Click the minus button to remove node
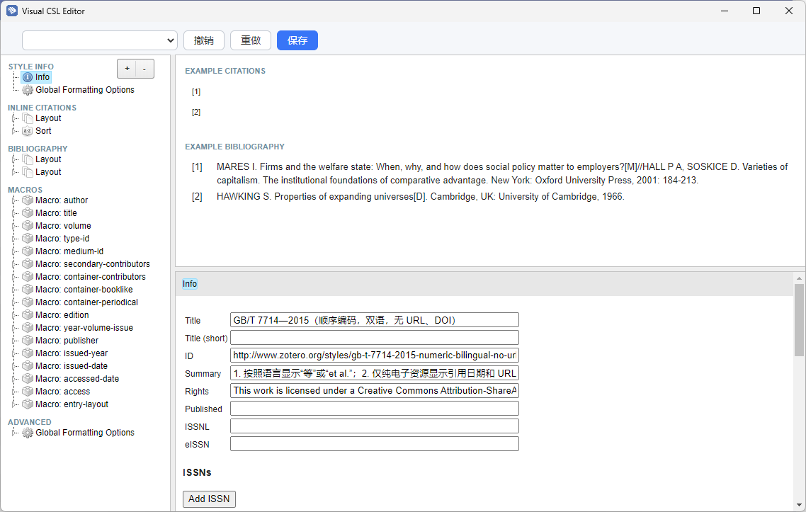The width and height of the screenshot is (806, 512). (x=144, y=69)
